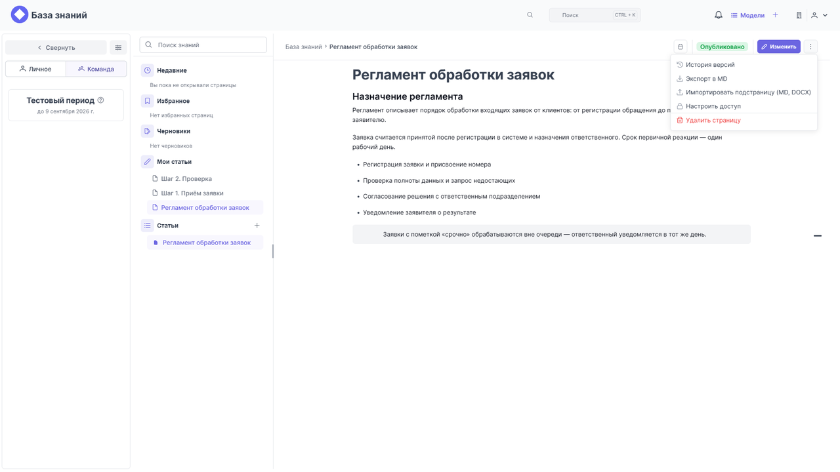Click the Избранное bookmark icon
This screenshot has width=840, height=472.
point(147,101)
